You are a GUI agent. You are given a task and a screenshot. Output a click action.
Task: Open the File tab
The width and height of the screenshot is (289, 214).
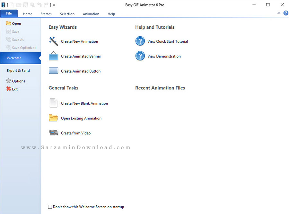pos(9,13)
